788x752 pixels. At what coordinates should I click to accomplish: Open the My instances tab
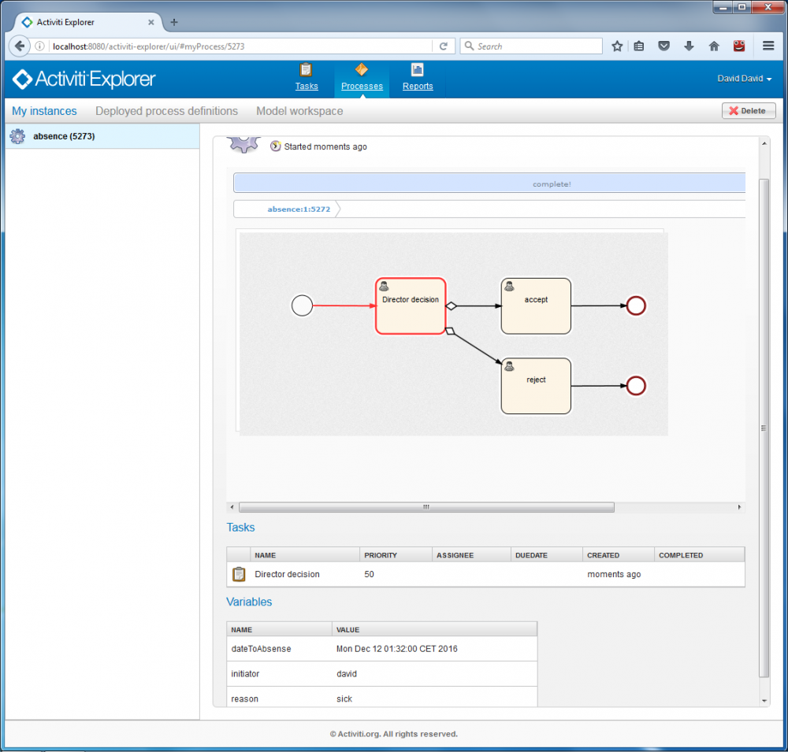click(44, 111)
